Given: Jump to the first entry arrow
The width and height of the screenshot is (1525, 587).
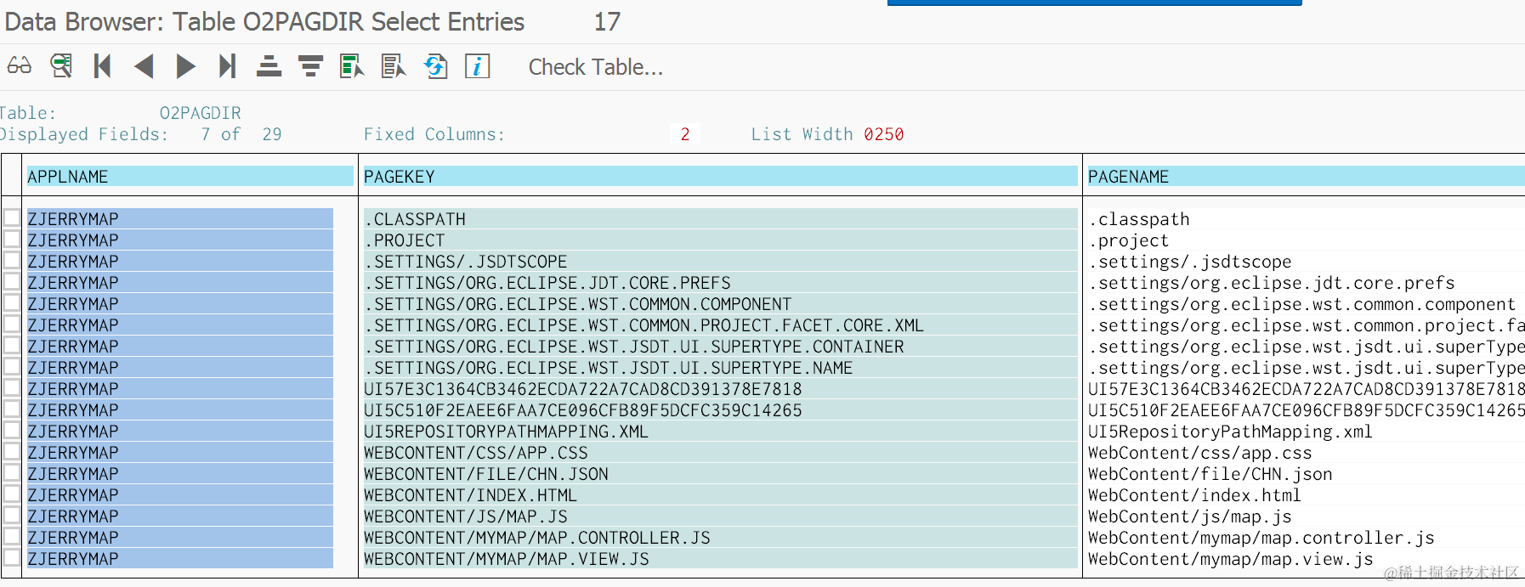Looking at the screenshot, I should [103, 65].
